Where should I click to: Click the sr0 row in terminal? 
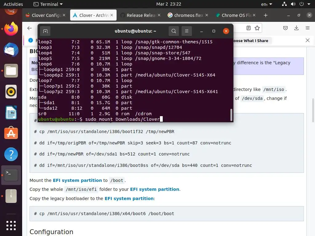click(95, 114)
